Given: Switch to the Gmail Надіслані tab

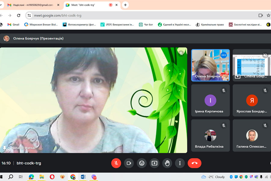Looking at the screenshot, I should click(33, 5).
